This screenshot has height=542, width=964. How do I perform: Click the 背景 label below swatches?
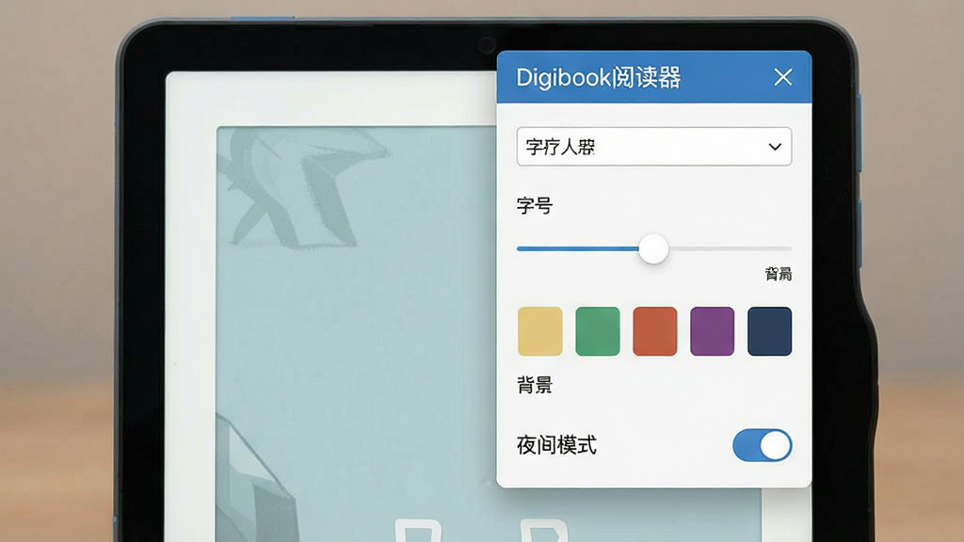click(x=535, y=385)
